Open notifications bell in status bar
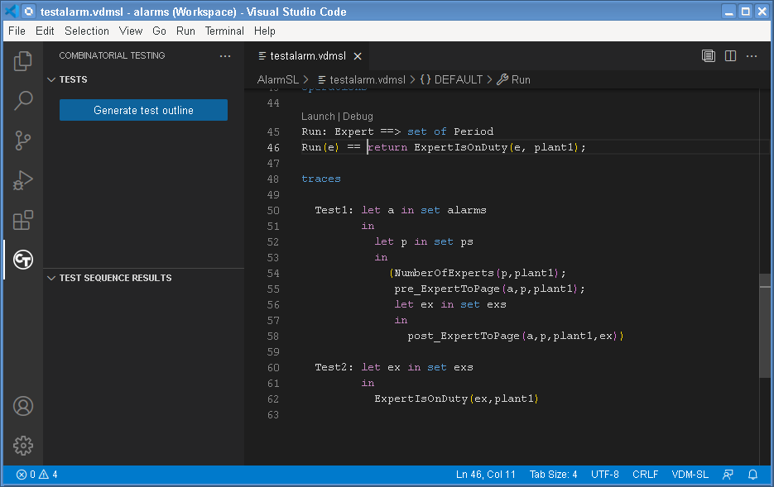774x487 pixels. (752, 475)
